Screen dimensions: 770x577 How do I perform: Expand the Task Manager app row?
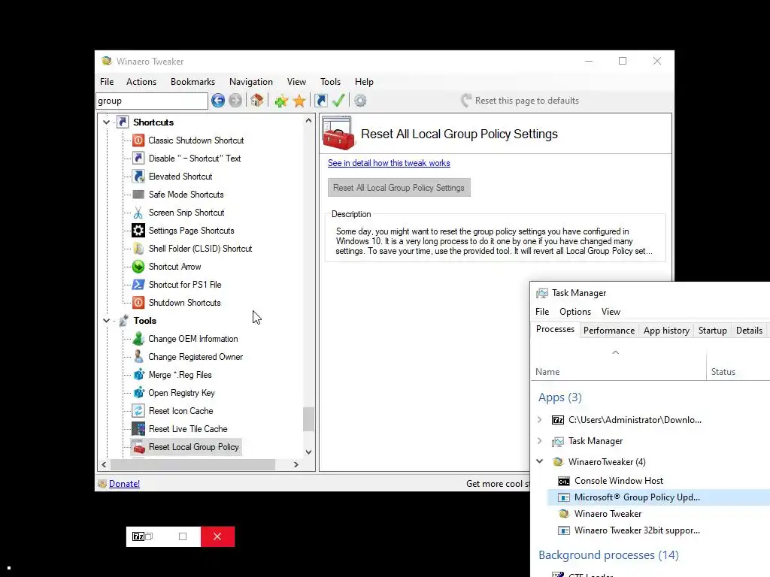pos(540,441)
